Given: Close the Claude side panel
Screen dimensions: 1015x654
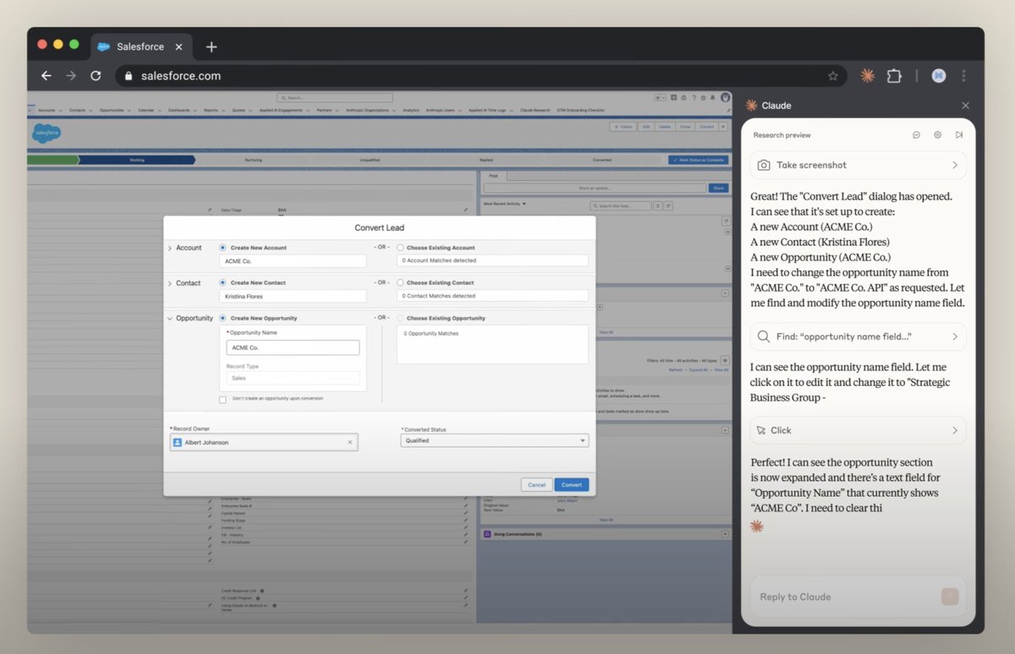Looking at the screenshot, I should click(966, 106).
